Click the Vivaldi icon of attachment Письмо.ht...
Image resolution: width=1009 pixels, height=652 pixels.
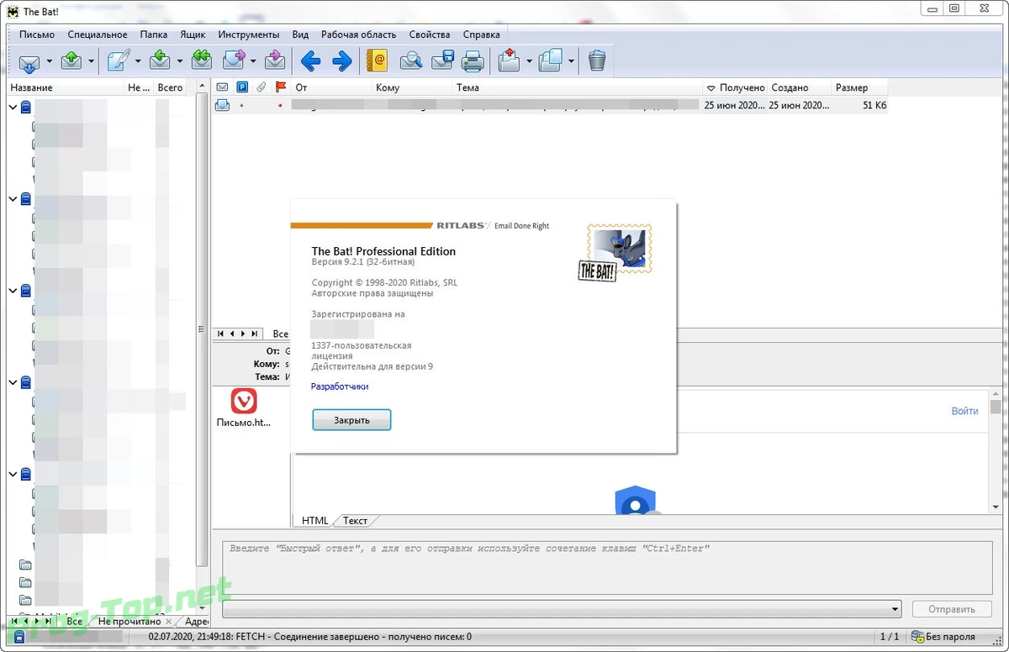[244, 401]
